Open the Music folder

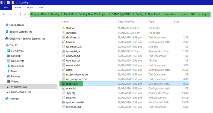[14, 71]
